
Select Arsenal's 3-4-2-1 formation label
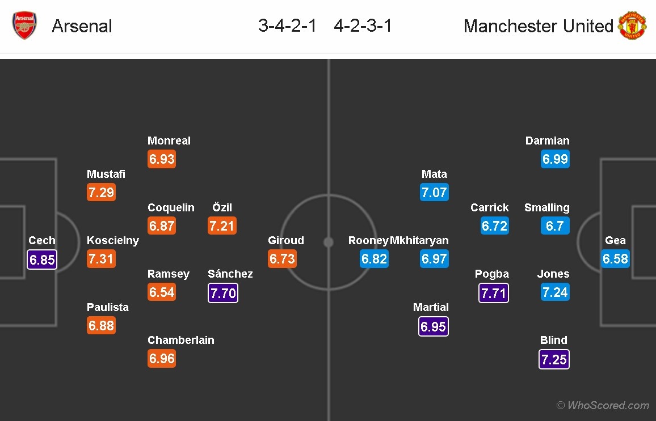point(287,26)
